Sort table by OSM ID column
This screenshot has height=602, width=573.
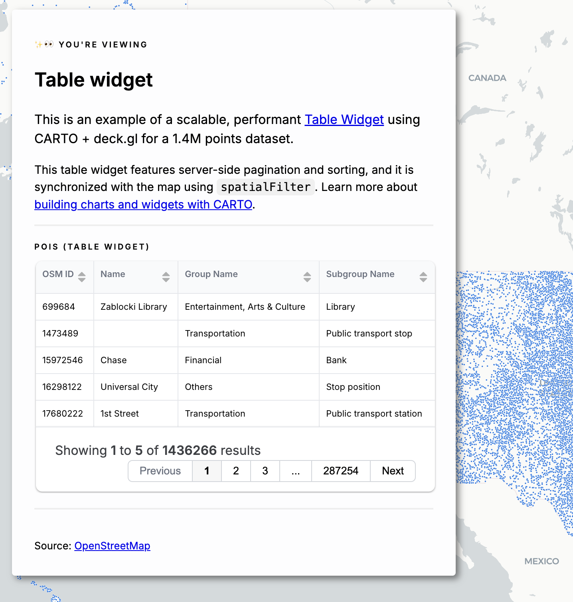click(82, 277)
